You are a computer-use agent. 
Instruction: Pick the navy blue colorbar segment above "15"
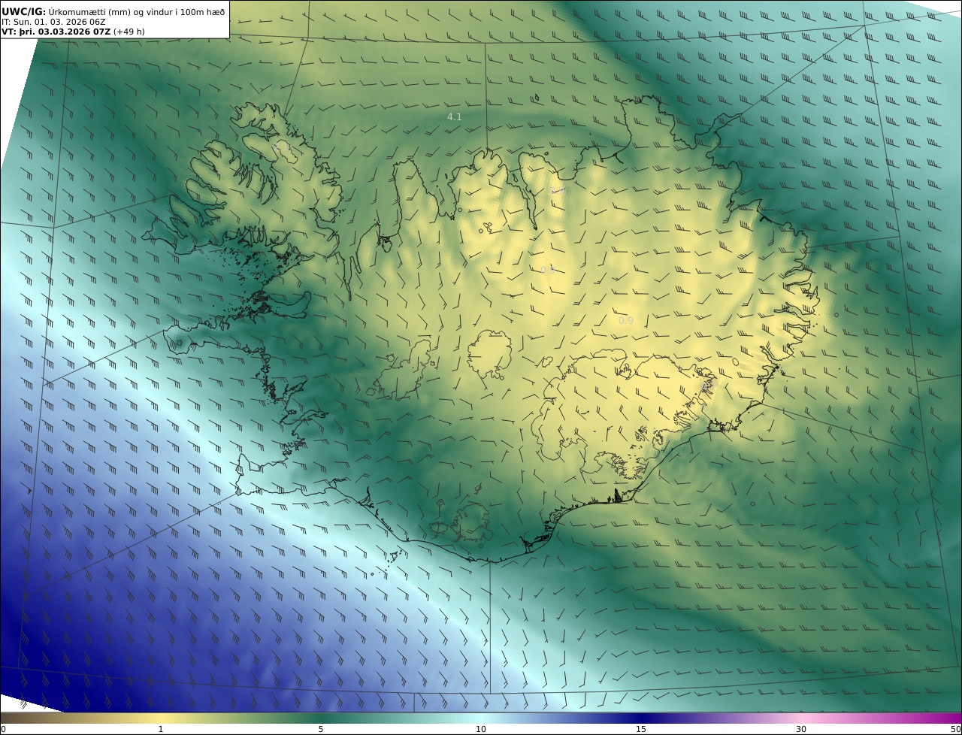tap(641, 718)
